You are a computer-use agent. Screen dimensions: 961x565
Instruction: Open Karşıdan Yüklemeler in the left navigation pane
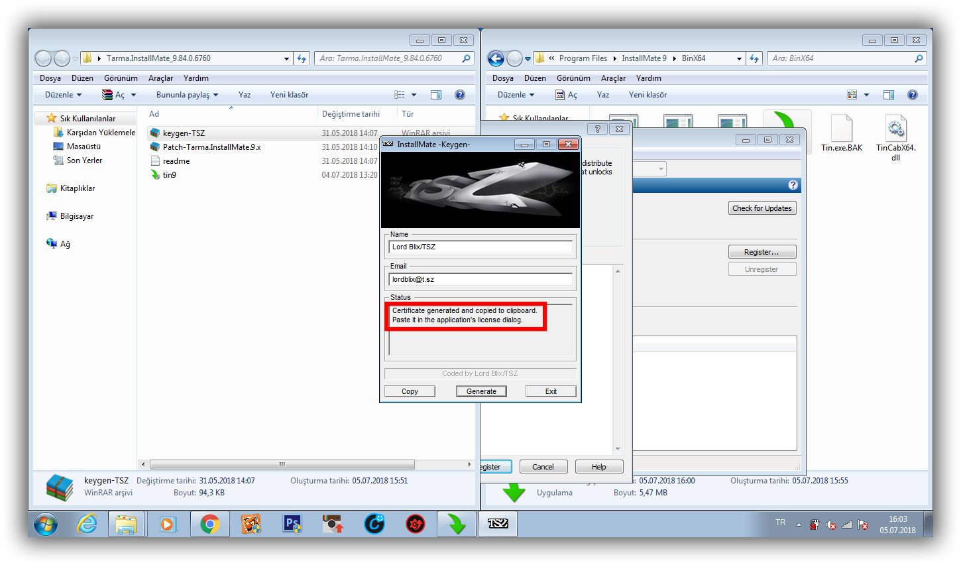tap(93, 133)
